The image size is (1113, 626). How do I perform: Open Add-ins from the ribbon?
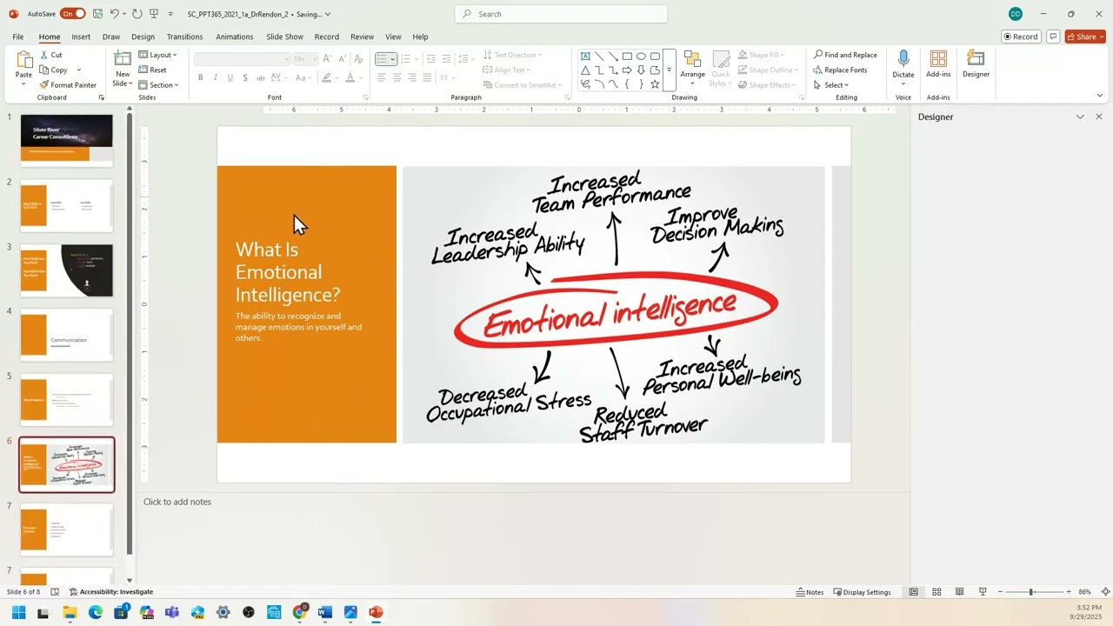click(x=938, y=63)
